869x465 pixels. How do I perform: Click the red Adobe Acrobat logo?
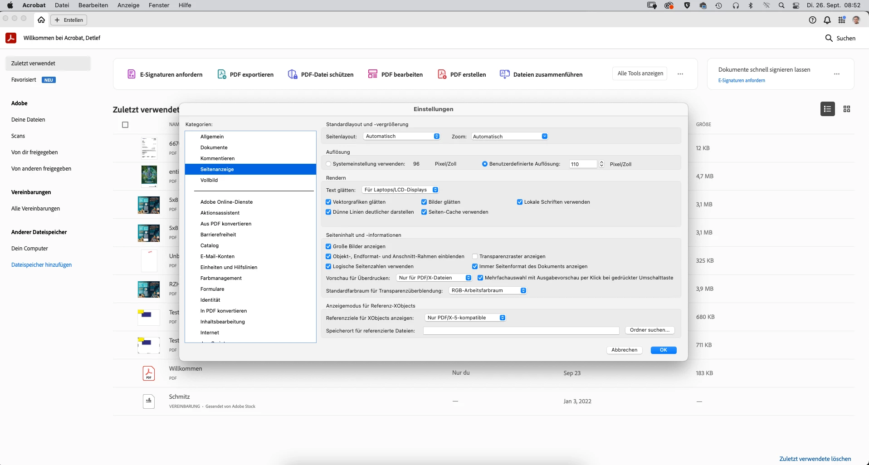tap(11, 38)
